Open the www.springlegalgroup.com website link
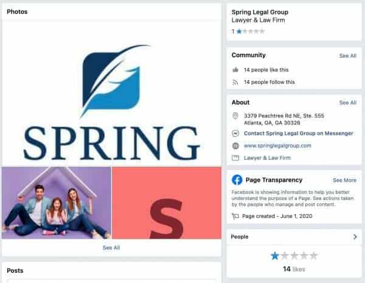The height and width of the screenshot is (283, 365). click(277, 146)
